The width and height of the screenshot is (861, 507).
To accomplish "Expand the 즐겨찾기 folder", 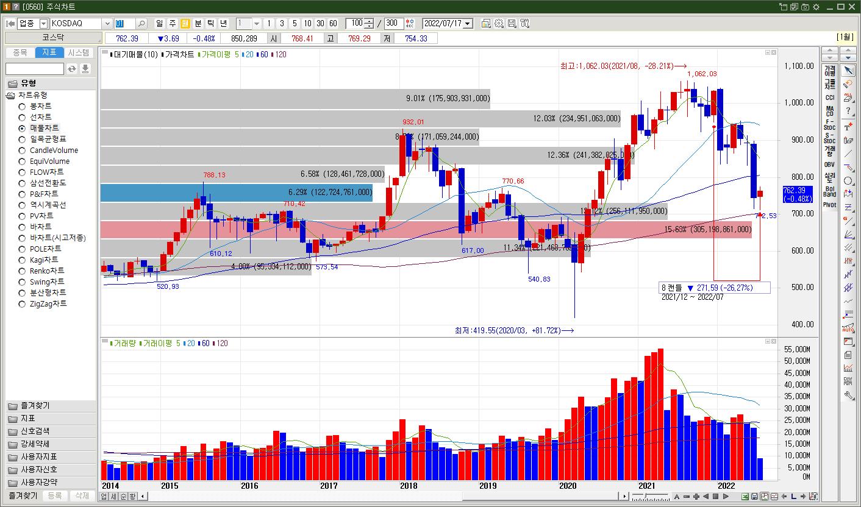I will (x=51, y=406).
